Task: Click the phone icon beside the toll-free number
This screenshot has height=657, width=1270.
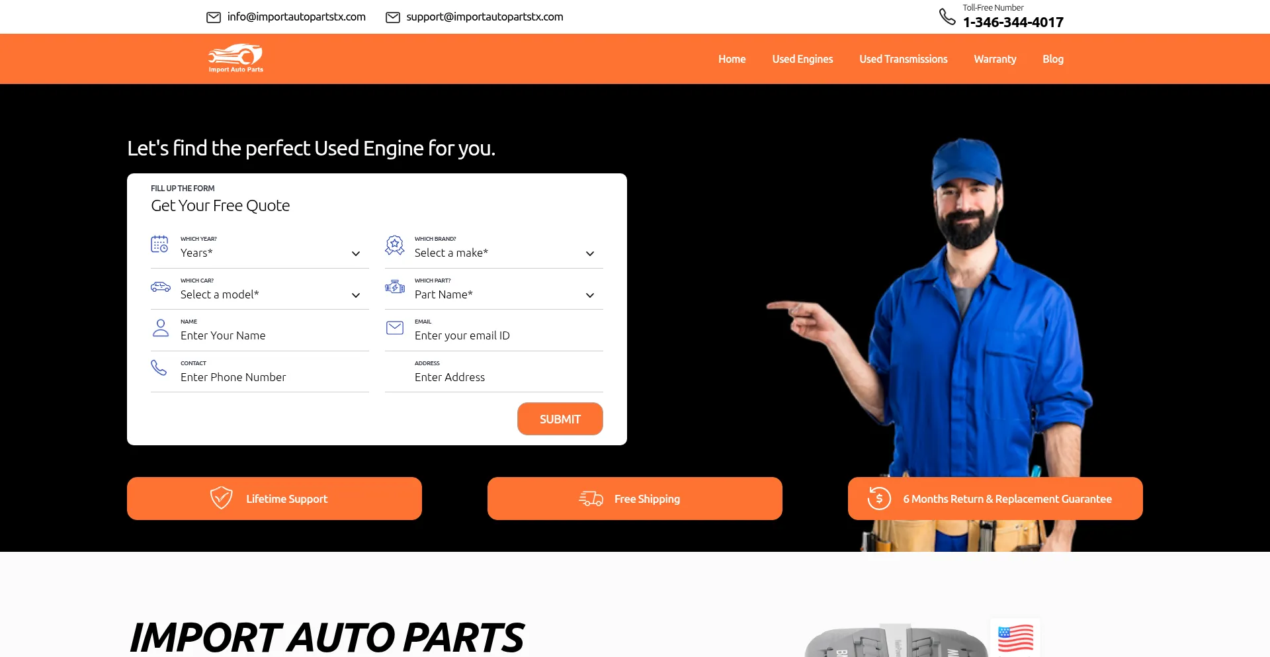Action: coord(947,17)
